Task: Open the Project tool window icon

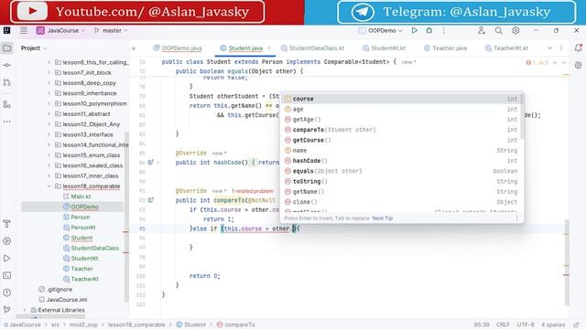Action: click(x=6, y=48)
